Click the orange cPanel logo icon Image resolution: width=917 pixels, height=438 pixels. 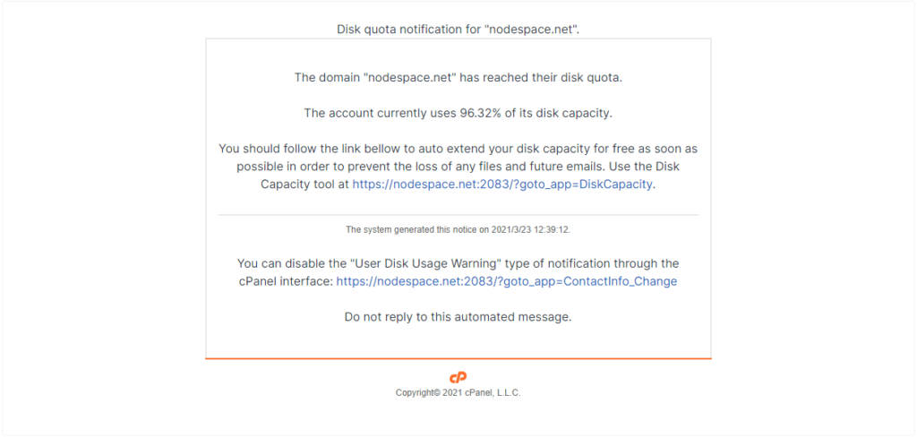[458, 378]
